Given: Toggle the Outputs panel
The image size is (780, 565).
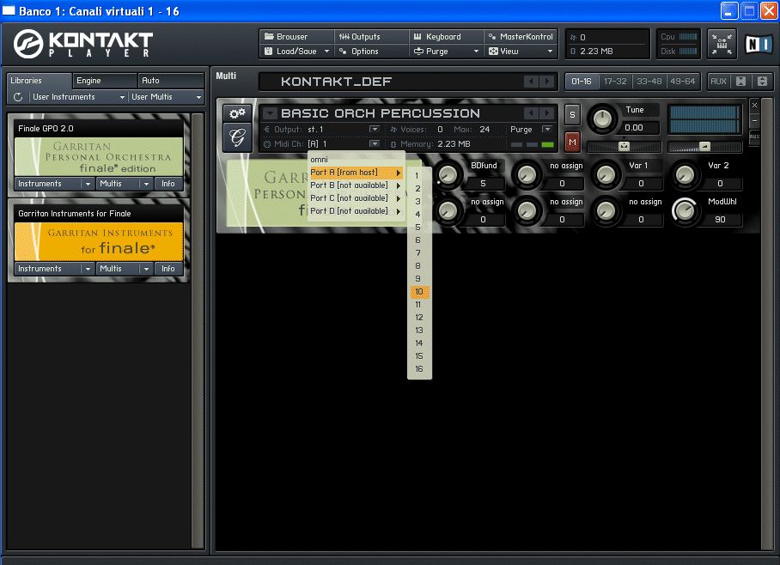Looking at the screenshot, I should (x=371, y=37).
